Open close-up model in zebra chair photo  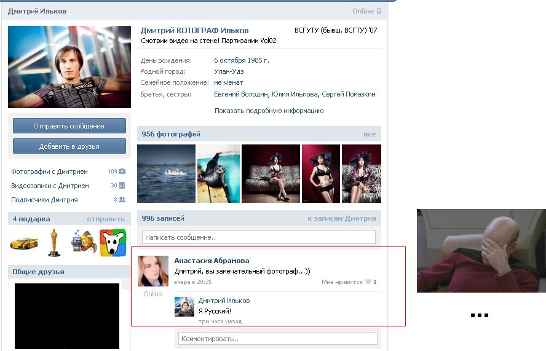click(x=362, y=173)
